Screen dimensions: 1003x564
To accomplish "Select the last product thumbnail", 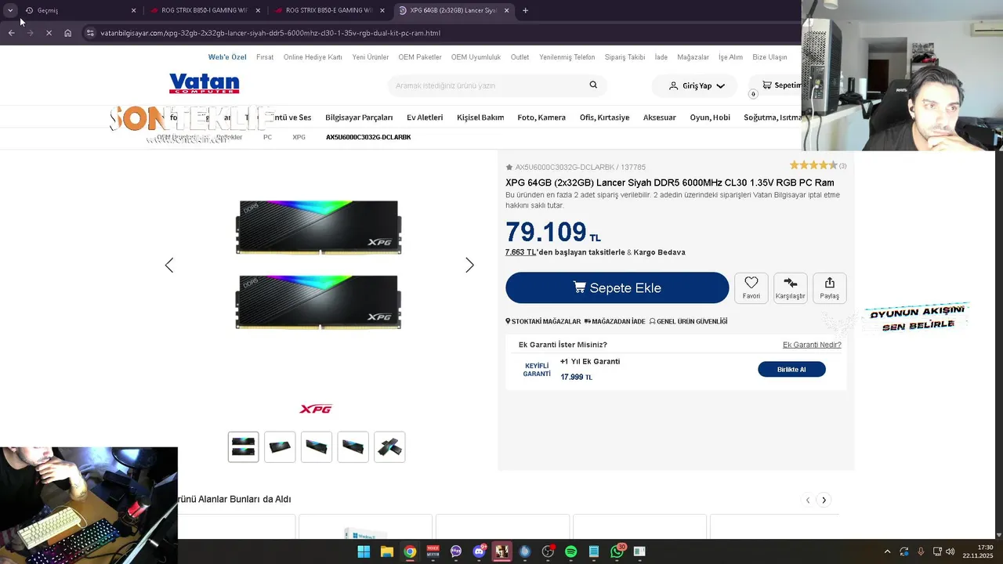I will pyautogui.click(x=389, y=446).
